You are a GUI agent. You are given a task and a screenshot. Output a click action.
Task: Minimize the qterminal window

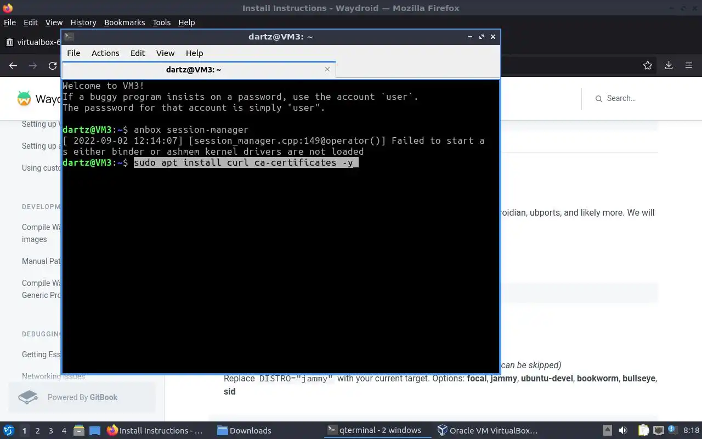tap(470, 37)
